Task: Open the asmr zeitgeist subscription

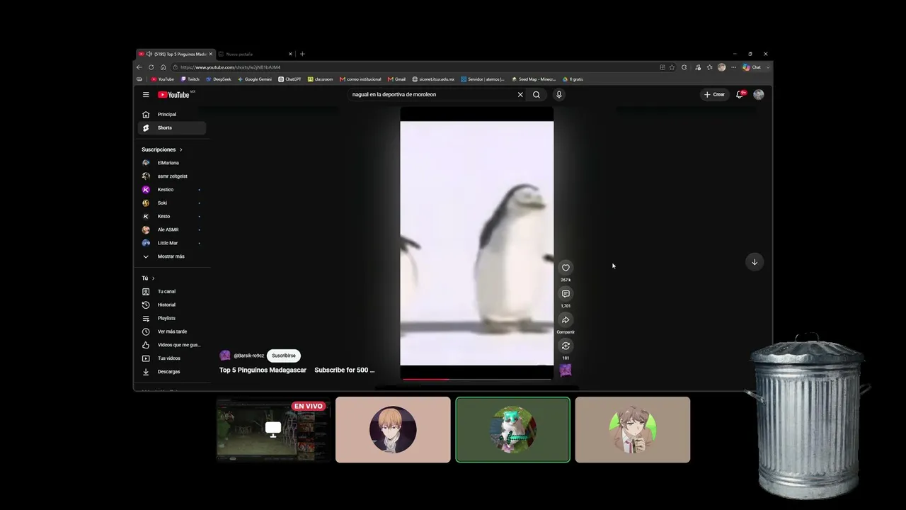Action: coord(172,176)
